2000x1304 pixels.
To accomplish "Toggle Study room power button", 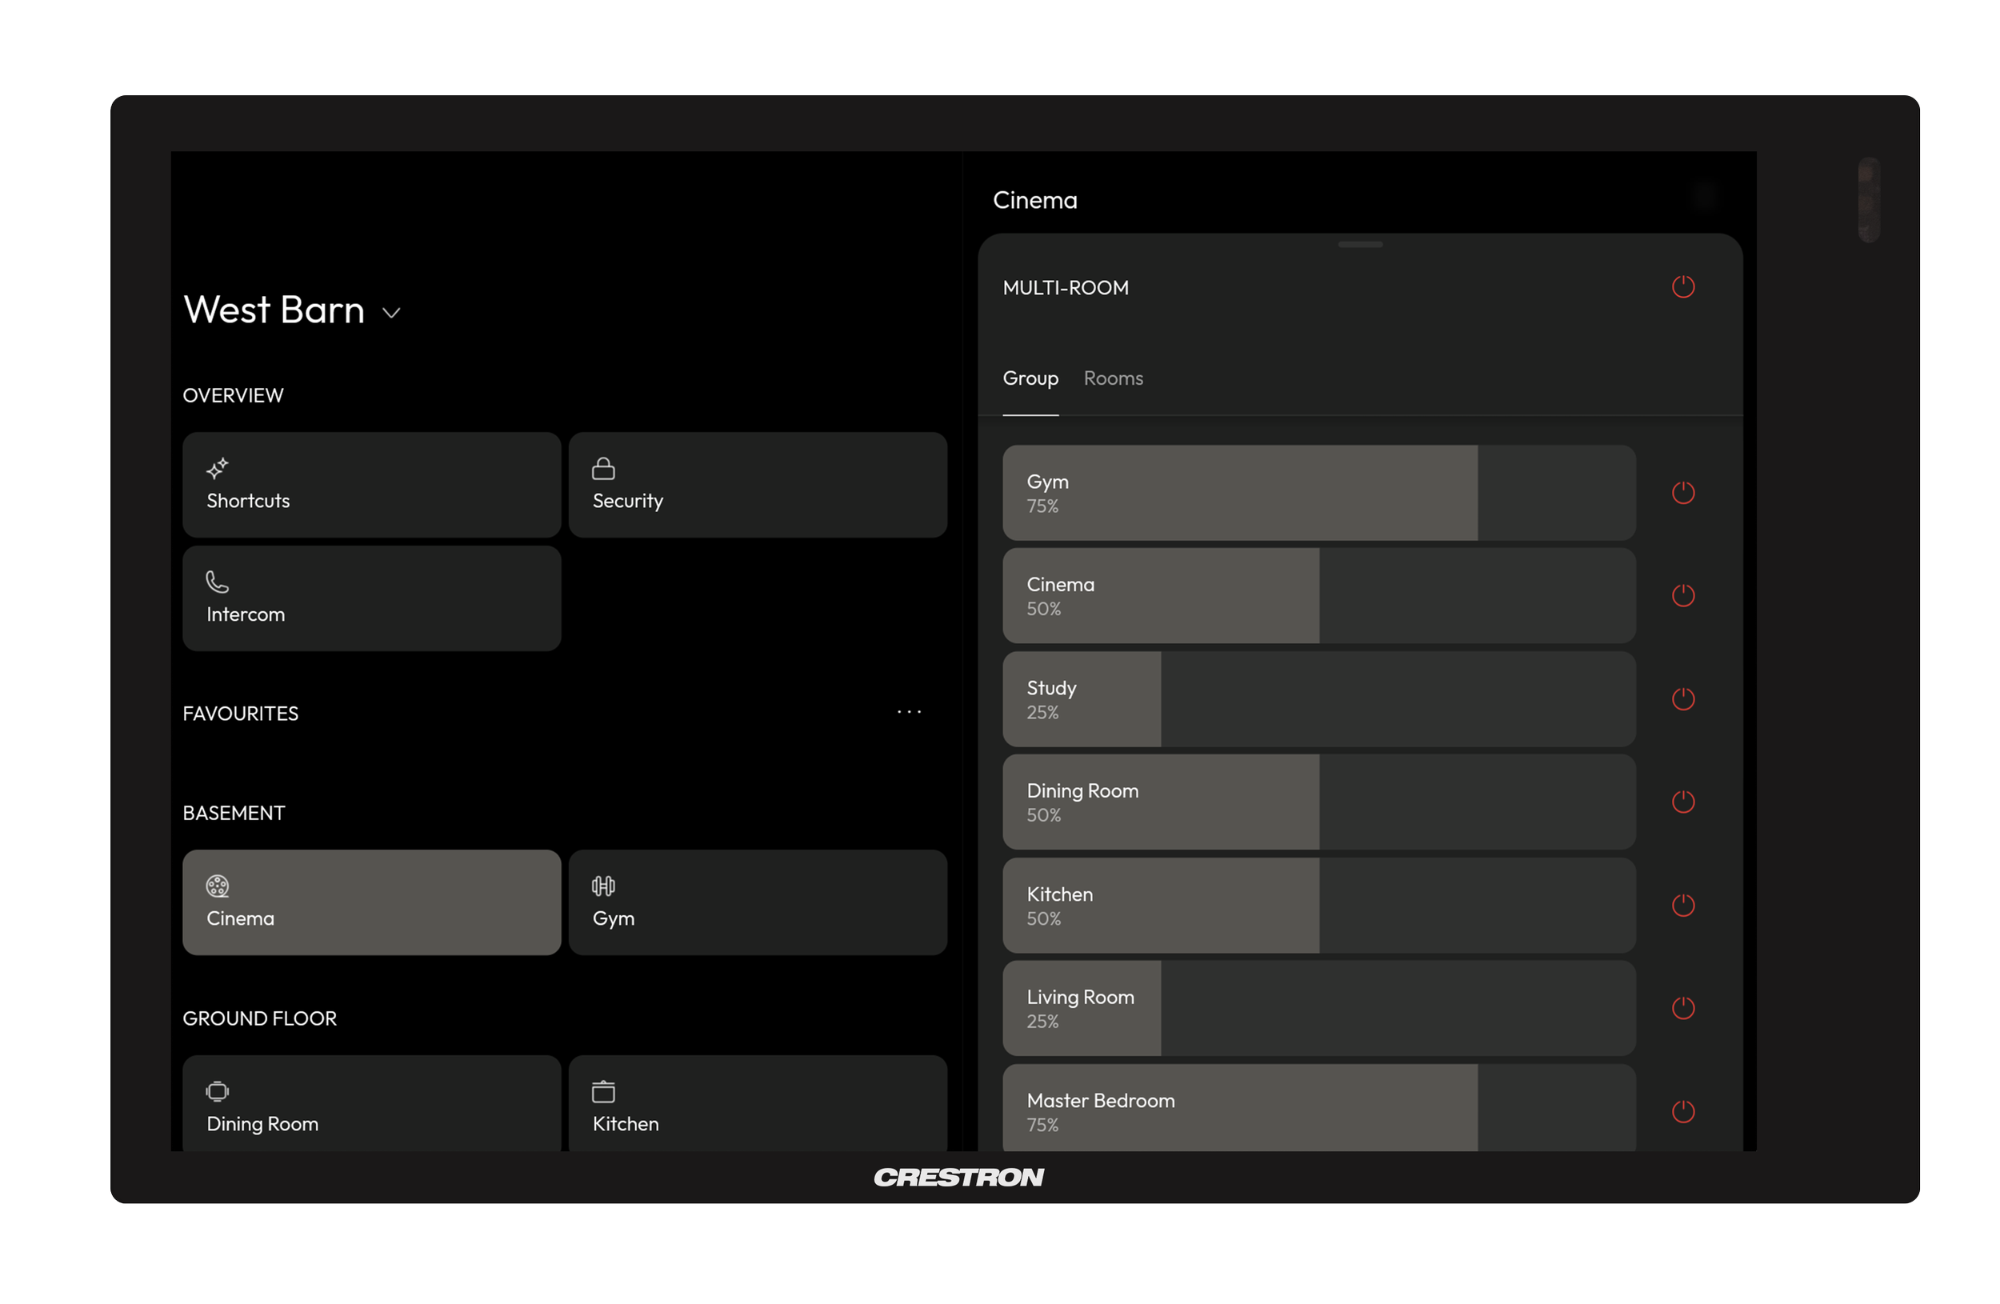I will [x=1682, y=699].
